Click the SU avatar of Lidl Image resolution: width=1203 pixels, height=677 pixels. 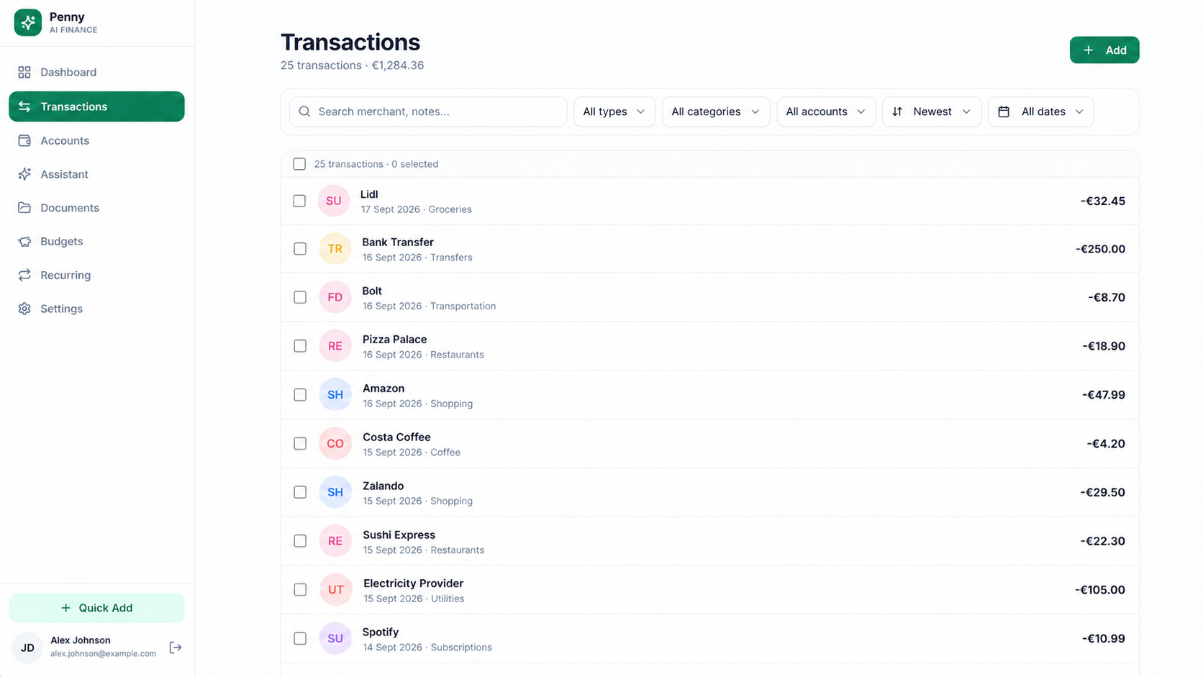[x=334, y=201]
